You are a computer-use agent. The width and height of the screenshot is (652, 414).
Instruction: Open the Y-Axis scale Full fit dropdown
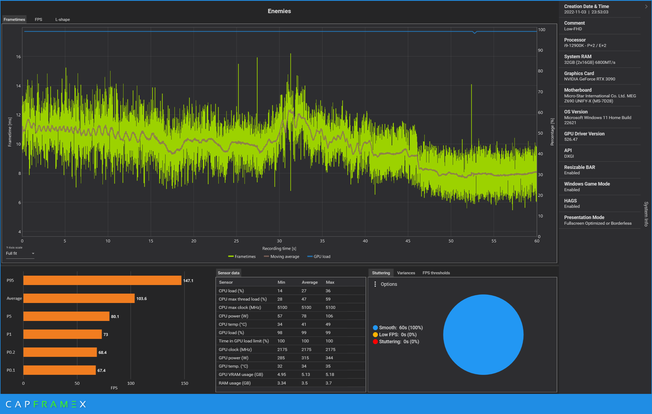20,253
